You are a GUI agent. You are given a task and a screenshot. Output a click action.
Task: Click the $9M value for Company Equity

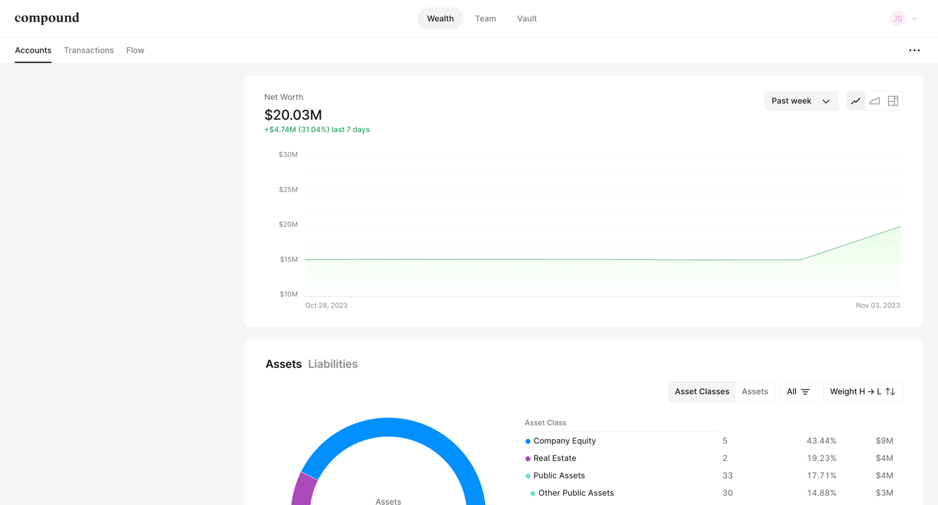(885, 441)
